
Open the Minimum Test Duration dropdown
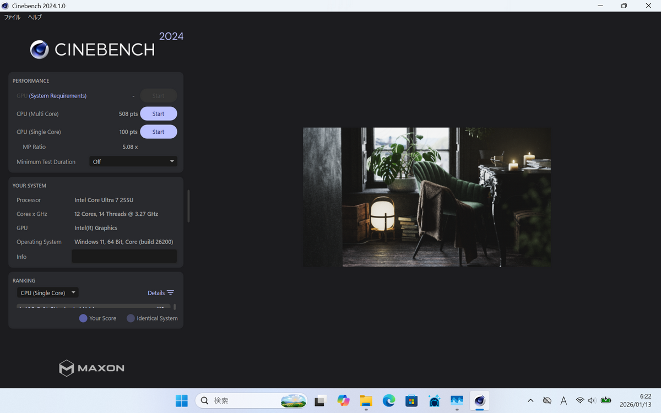click(x=133, y=161)
